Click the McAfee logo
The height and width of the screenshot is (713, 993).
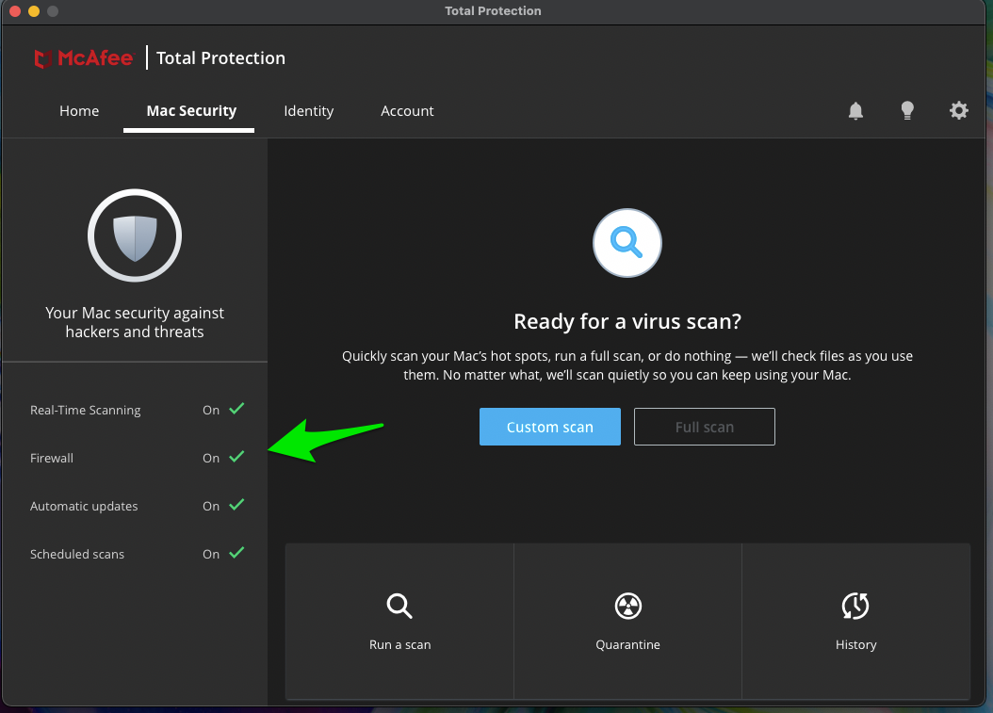point(84,58)
